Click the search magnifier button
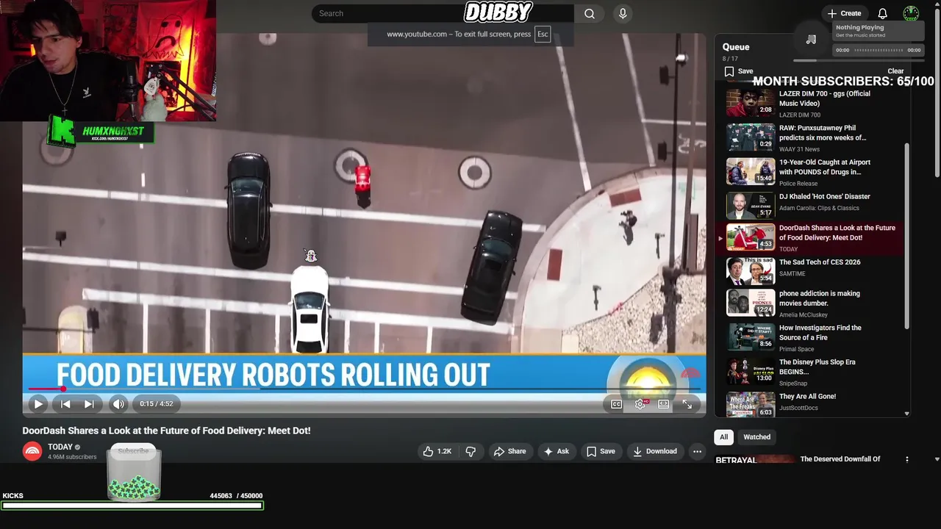The width and height of the screenshot is (941, 529). pyautogui.click(x=590, y=13)
